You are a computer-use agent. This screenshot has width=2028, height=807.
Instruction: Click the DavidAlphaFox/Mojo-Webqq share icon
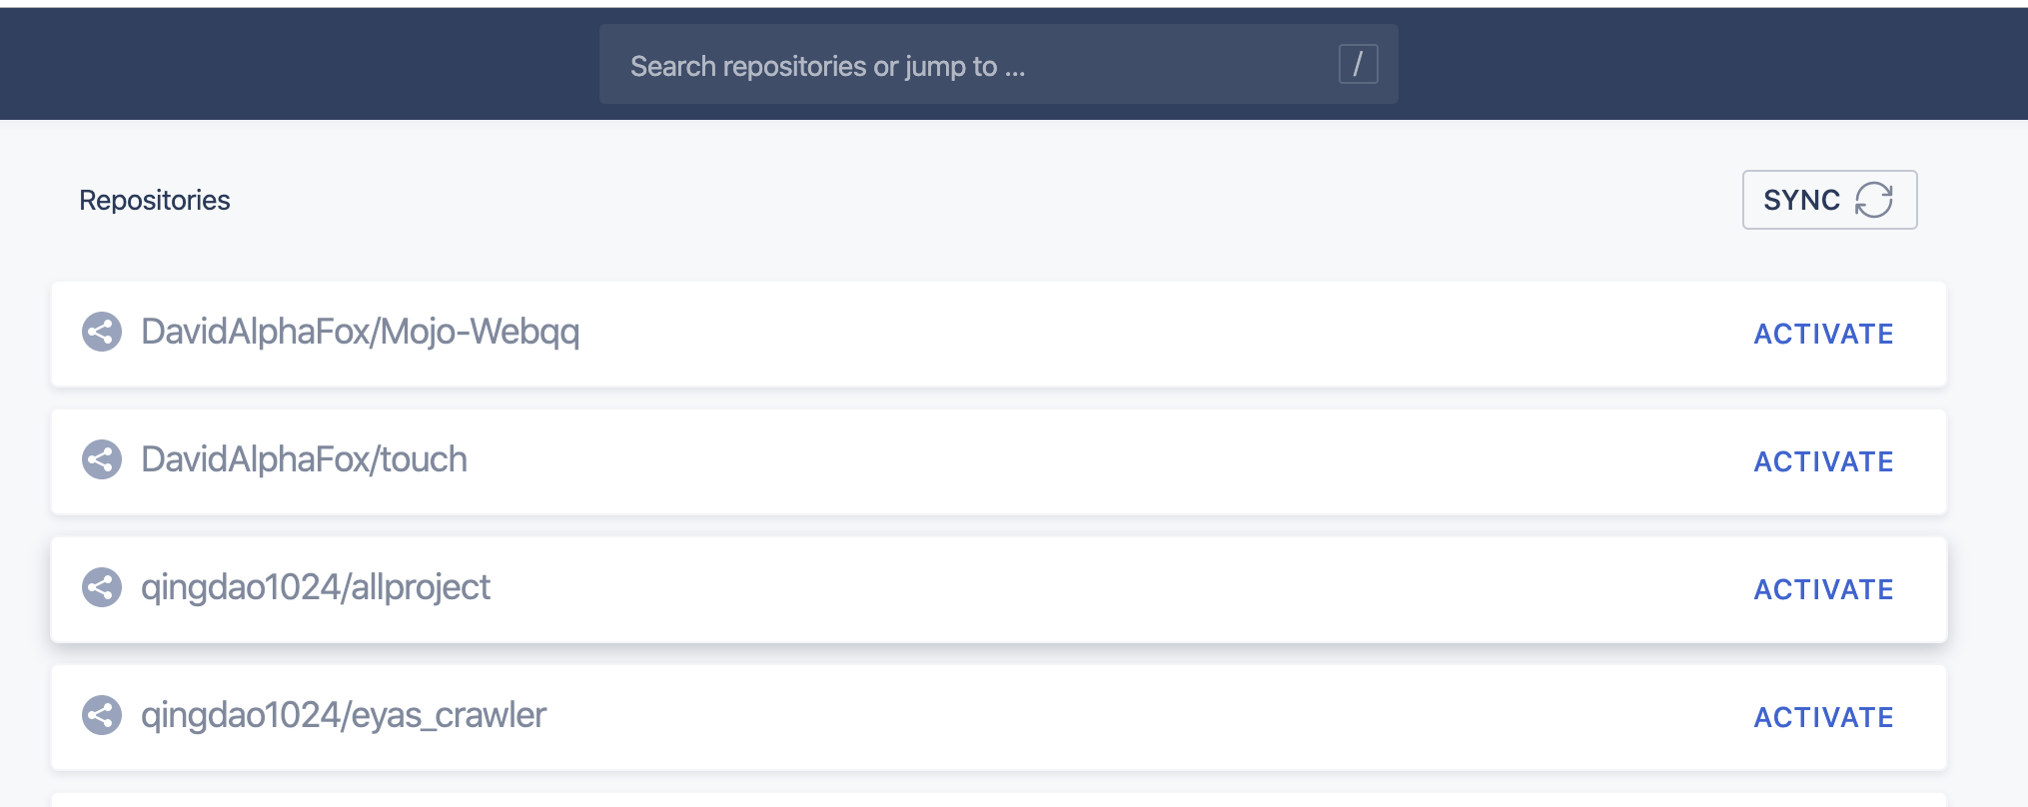(x=102, y=332)
